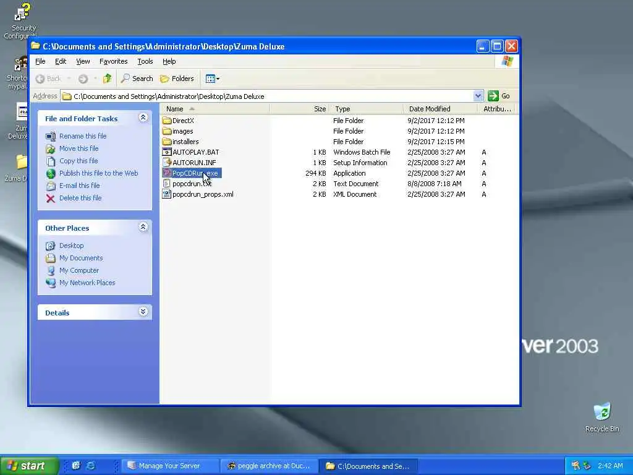Image resolution: width=633 pixels, height=475 pixels.
Task: Click Internet Explorer quick launch icon
Action: tap(91, 466)
